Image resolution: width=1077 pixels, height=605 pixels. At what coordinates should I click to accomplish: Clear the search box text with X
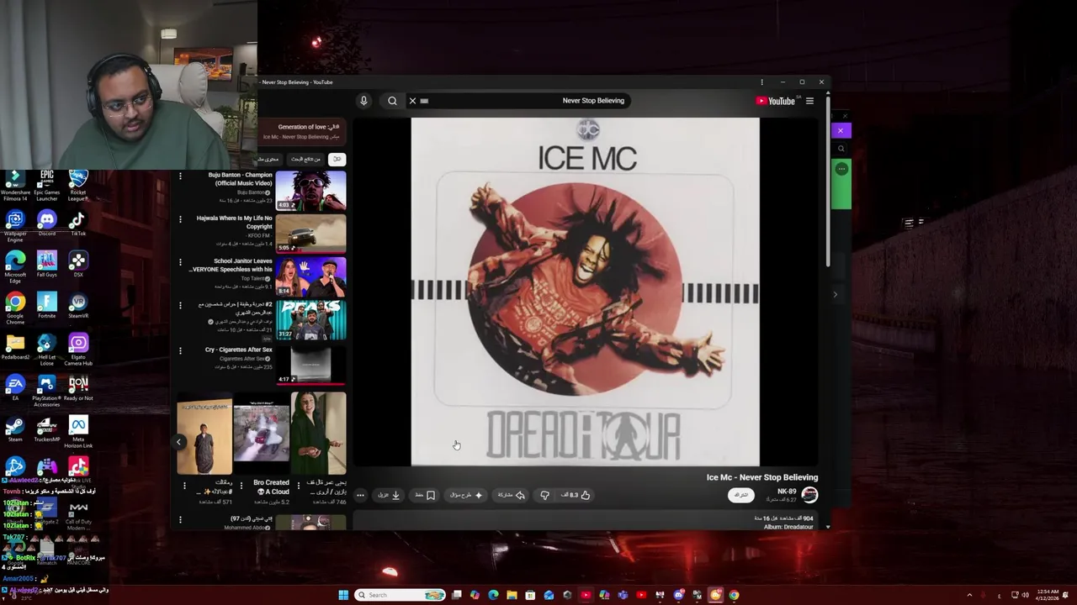pyautogui.click(x=412, y=101)
